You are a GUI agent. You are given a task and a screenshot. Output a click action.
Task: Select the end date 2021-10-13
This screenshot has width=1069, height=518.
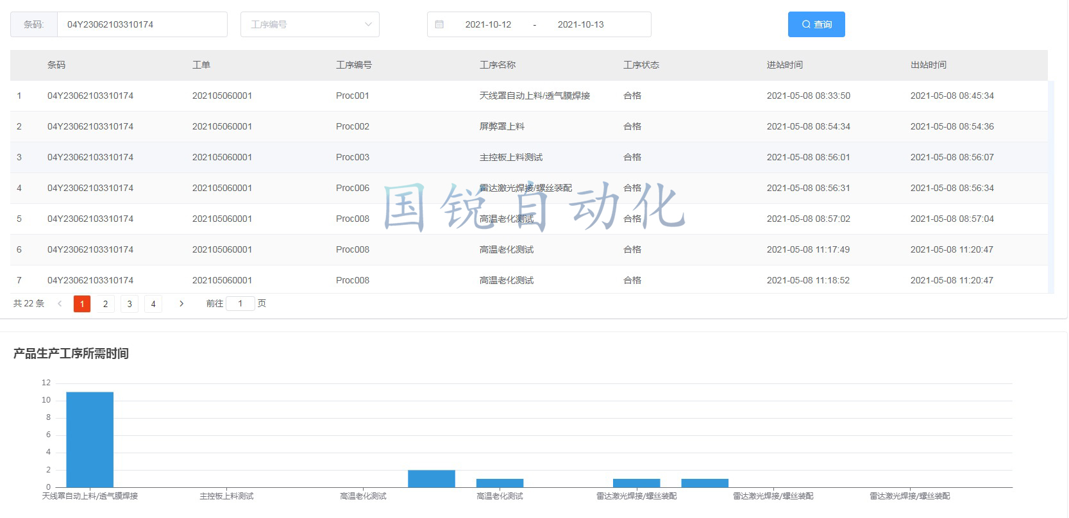pyautogui.click(x=580, y=24)
